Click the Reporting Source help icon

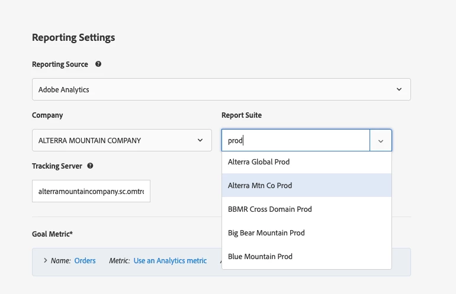coord(98,64)
